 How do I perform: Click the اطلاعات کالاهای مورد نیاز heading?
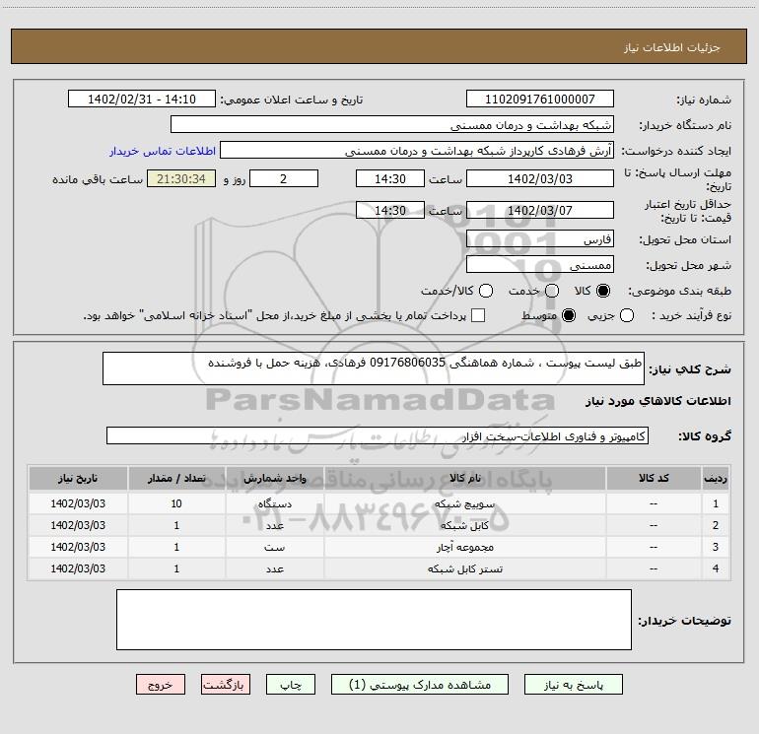[657, 401]
